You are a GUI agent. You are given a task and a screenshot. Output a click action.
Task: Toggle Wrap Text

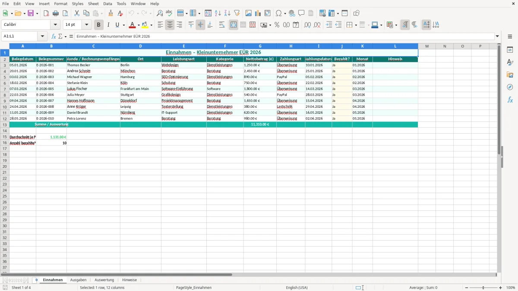222,25
